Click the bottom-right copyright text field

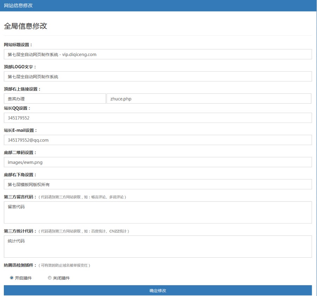pos(158,184)
